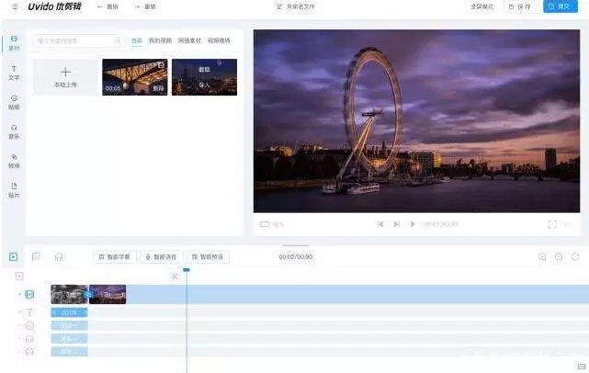Zoom in the timeline with magnifier plus
The width and height of the screenshot is (589, 373).
coord(543,257)
